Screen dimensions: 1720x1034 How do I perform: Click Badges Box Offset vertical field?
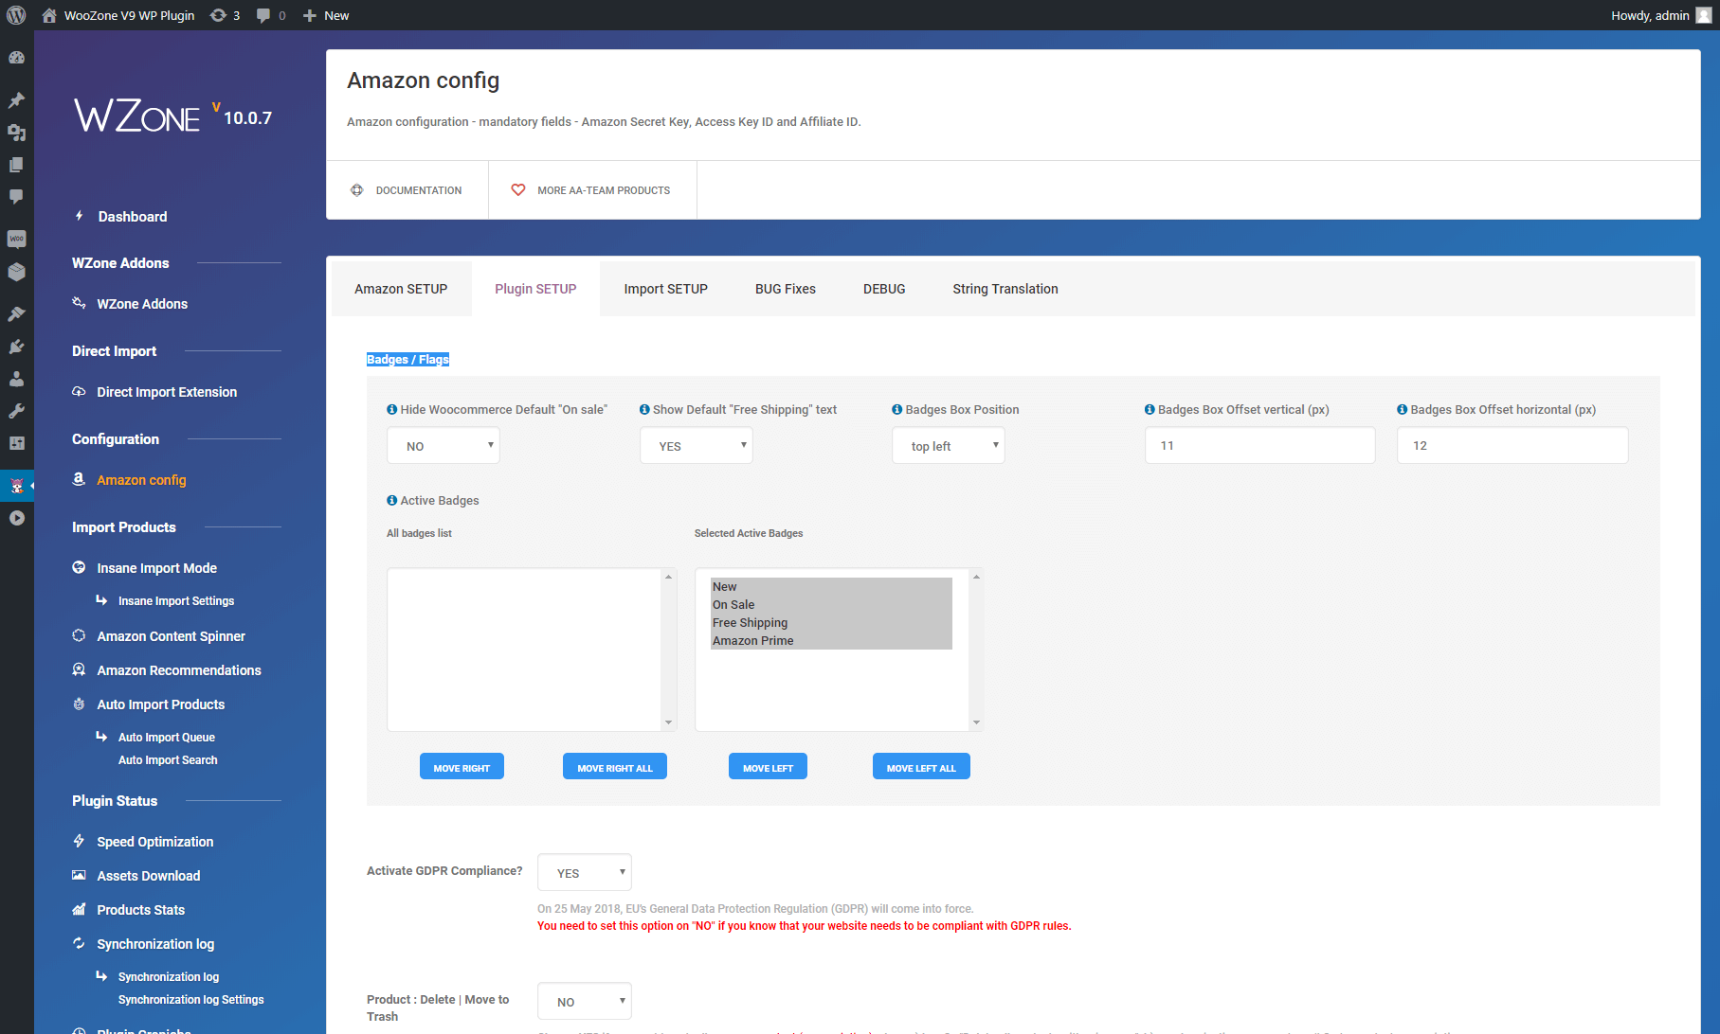coord(1259,445)
